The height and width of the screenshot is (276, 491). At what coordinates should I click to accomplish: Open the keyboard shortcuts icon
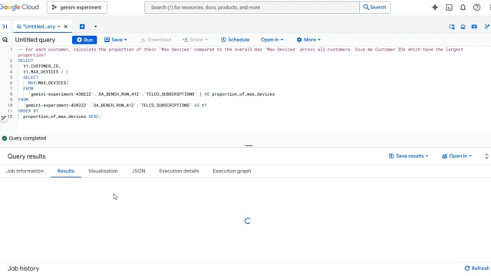coord(474,27)
